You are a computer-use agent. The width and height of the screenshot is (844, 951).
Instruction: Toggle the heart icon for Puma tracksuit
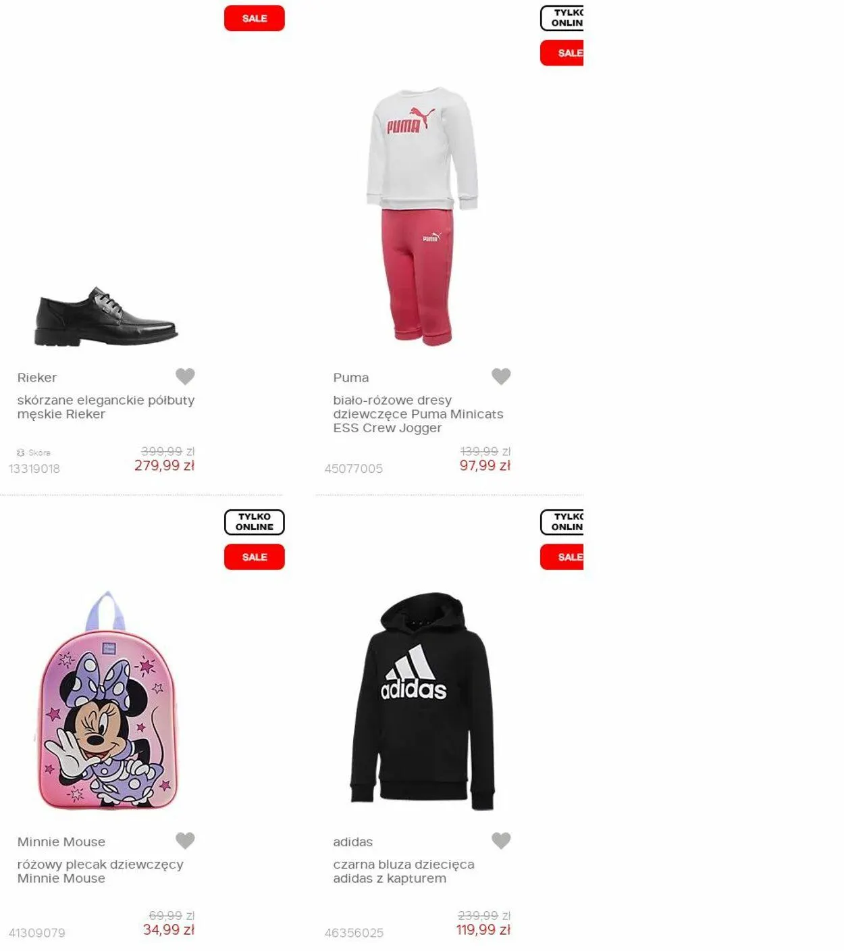pos(501,376)
